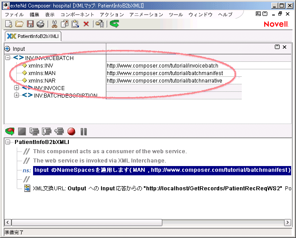Collapse the PatientInfoB2bXMLI action tree

point(8,142)
